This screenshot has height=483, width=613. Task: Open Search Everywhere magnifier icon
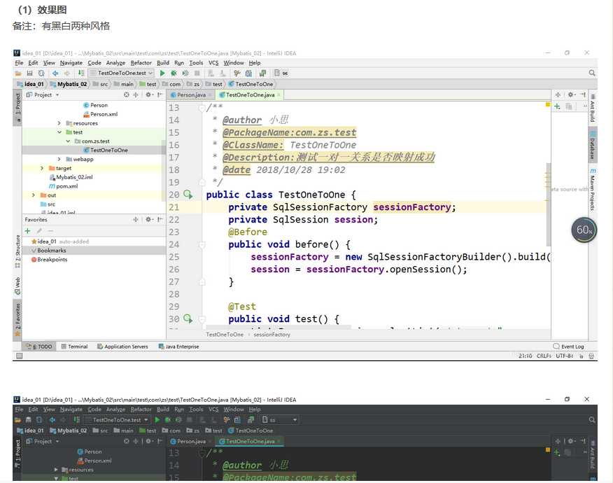[x=592, y=73]
